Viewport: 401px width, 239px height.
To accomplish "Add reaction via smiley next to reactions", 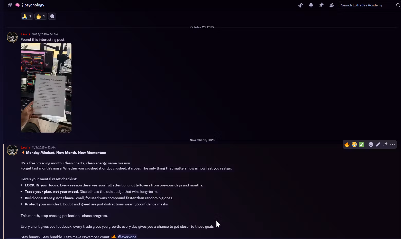I will 52,16.
